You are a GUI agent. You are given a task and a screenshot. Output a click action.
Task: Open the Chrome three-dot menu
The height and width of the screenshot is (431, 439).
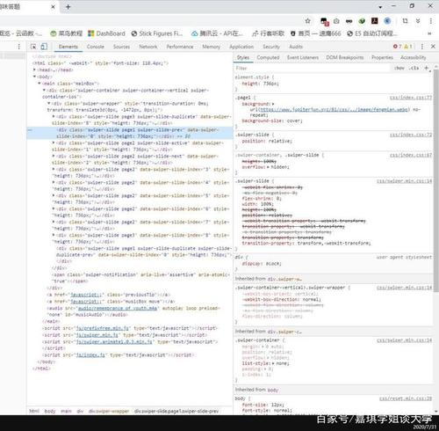click(x=431, y=21)
